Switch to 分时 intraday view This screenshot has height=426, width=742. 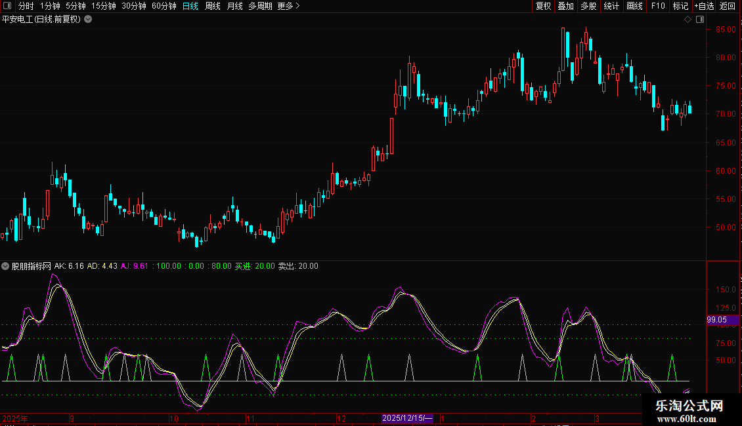pos(26,6)
